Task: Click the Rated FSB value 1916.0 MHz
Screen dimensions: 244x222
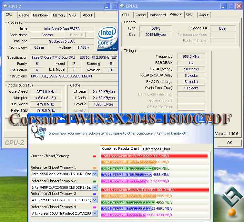Action: [46, 110]
